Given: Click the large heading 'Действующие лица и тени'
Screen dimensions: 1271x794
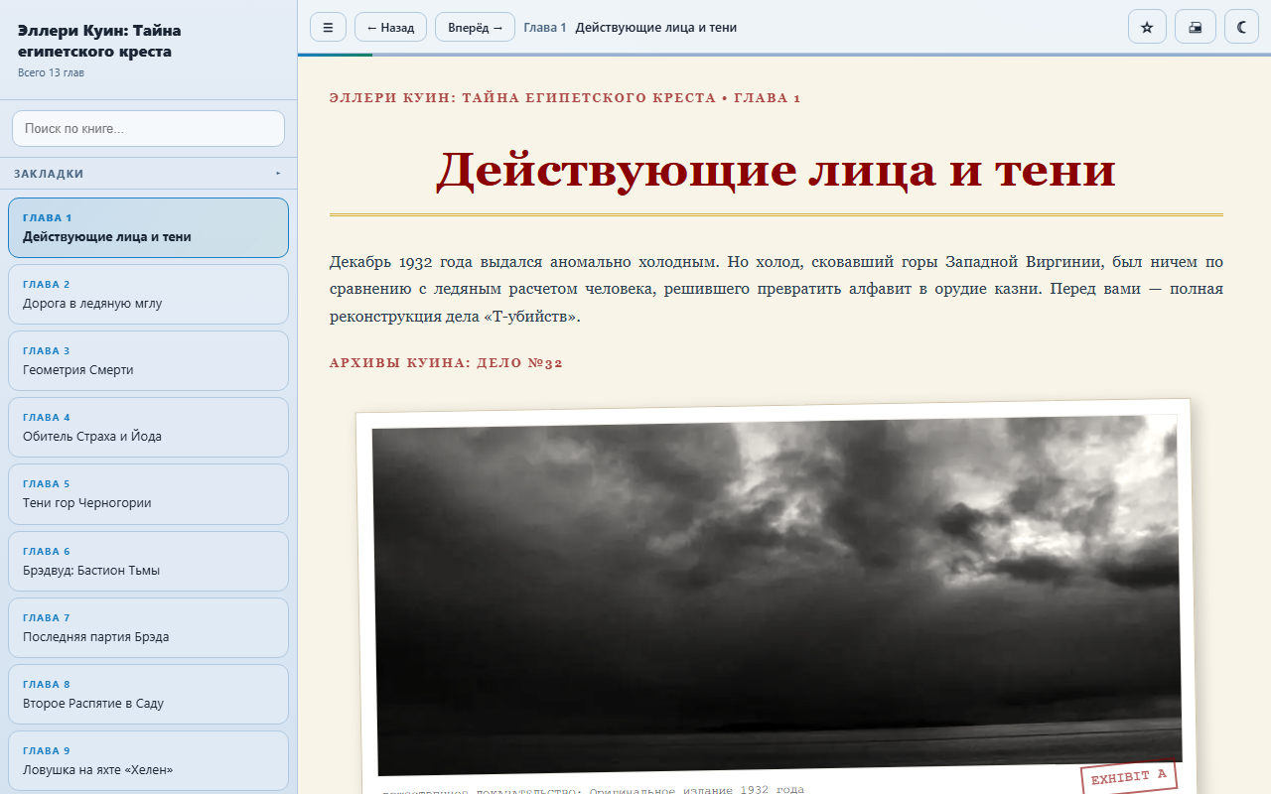Looking at the screenshot, I should pos(777,170).
